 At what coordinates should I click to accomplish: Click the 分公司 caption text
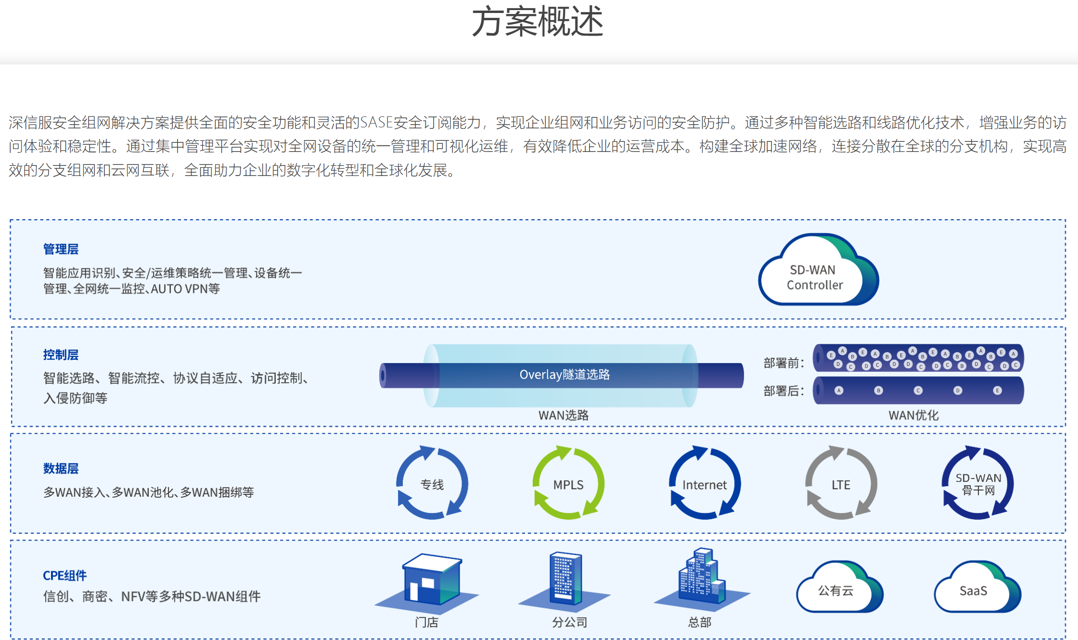tap(570, 622)
